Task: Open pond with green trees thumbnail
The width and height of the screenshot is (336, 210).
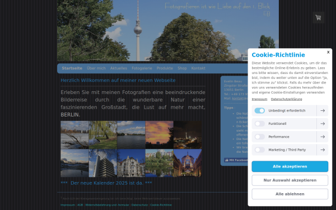Action: (x=160, y=163)
